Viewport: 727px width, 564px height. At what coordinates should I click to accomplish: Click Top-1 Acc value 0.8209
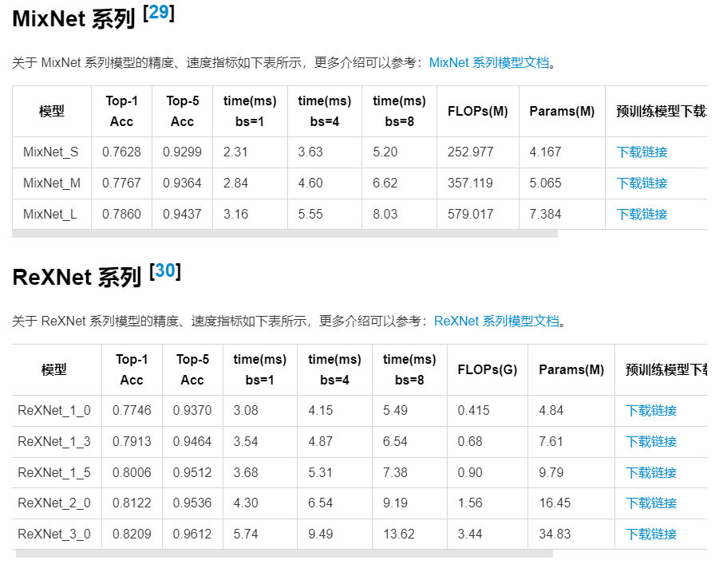132,534
